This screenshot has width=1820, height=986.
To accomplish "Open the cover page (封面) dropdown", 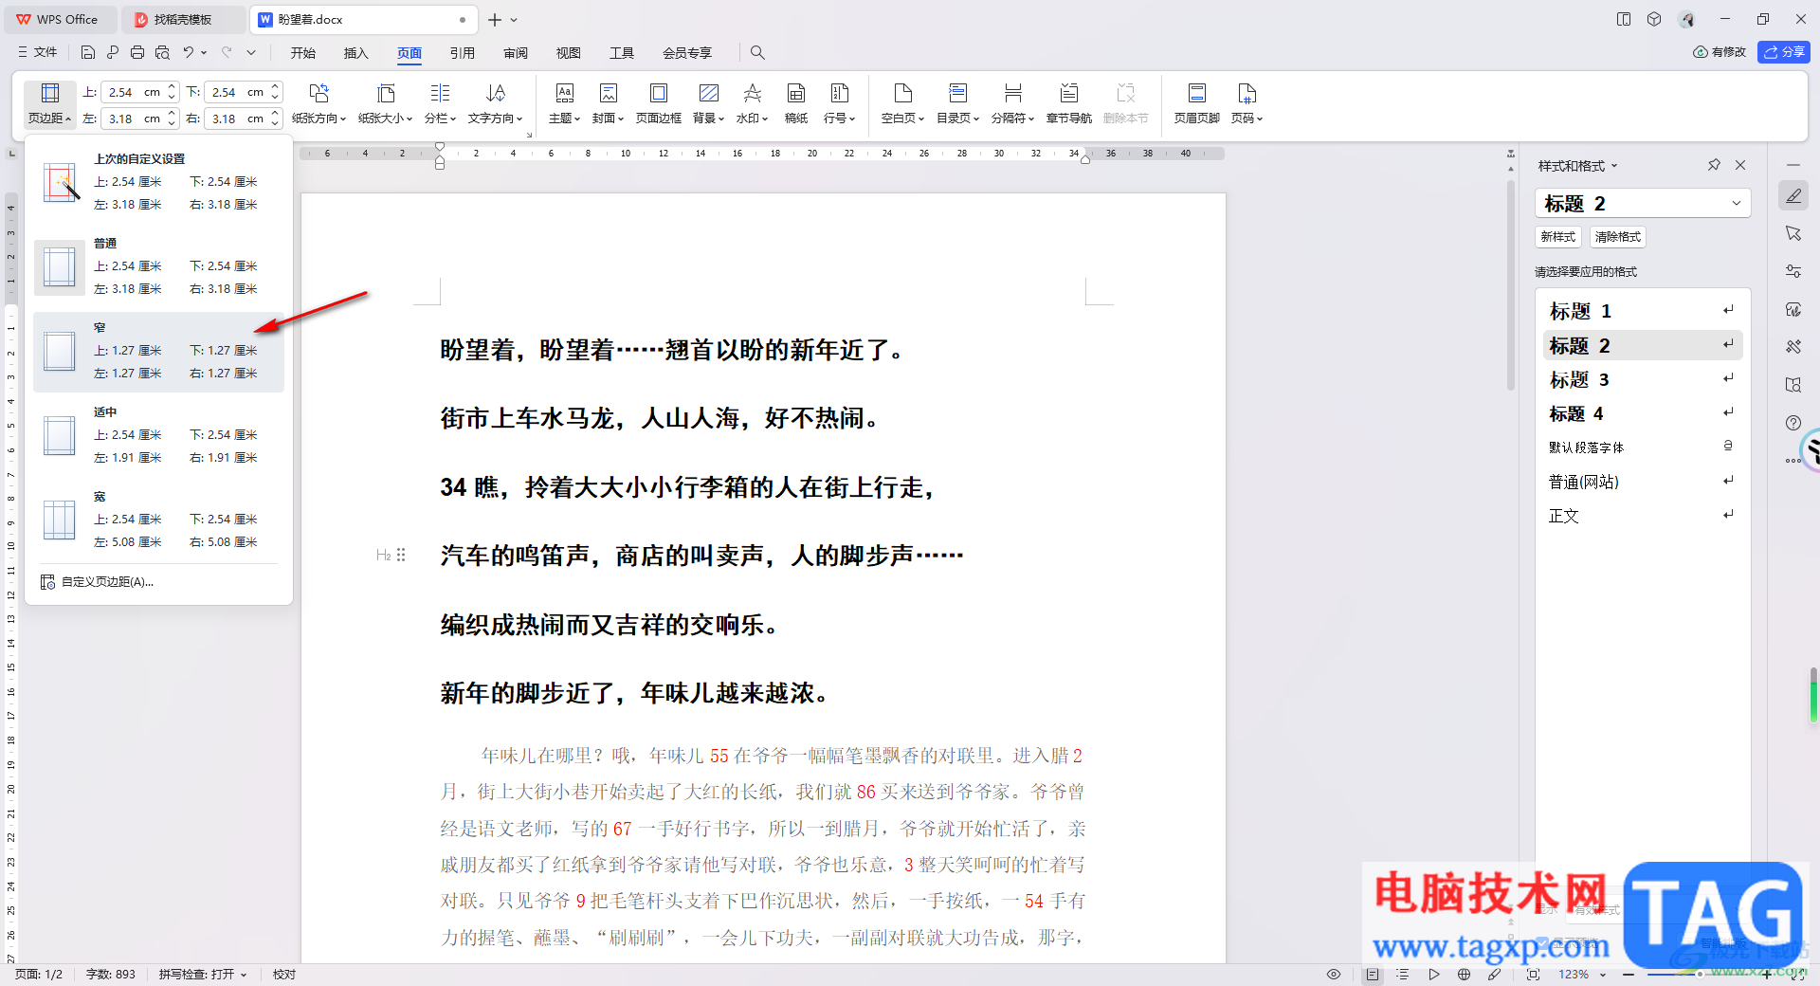I will tap(609, 103).
